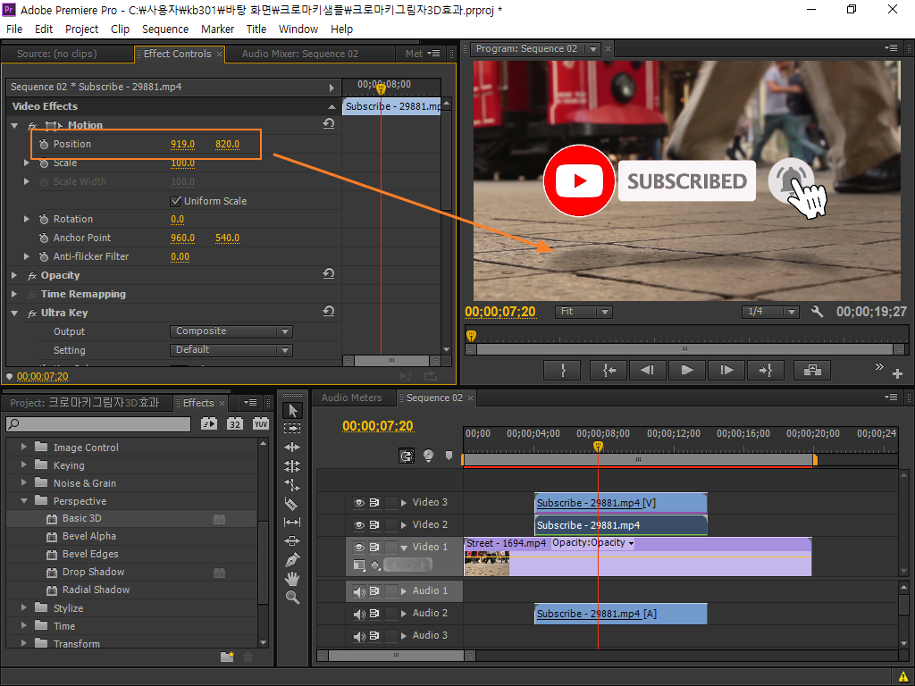Select the Zoom magnifier tool
The height and width of the screenshot is (686, 915).
292,598
